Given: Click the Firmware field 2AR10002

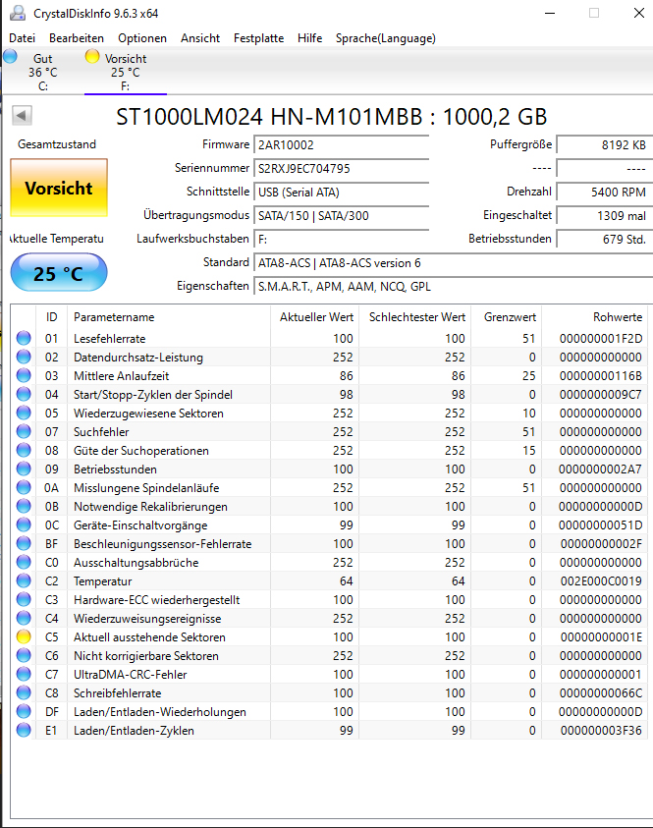Looking at the screenshot, I should tap(341, 145).
